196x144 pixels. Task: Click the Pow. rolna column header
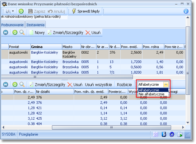(x=153, y=47)
